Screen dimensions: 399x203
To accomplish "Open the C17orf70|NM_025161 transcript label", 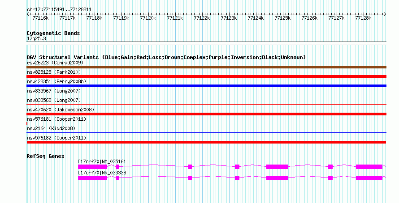I will pos(102,161).
